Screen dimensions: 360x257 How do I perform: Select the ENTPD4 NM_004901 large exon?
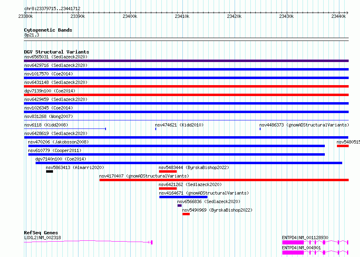293,253
